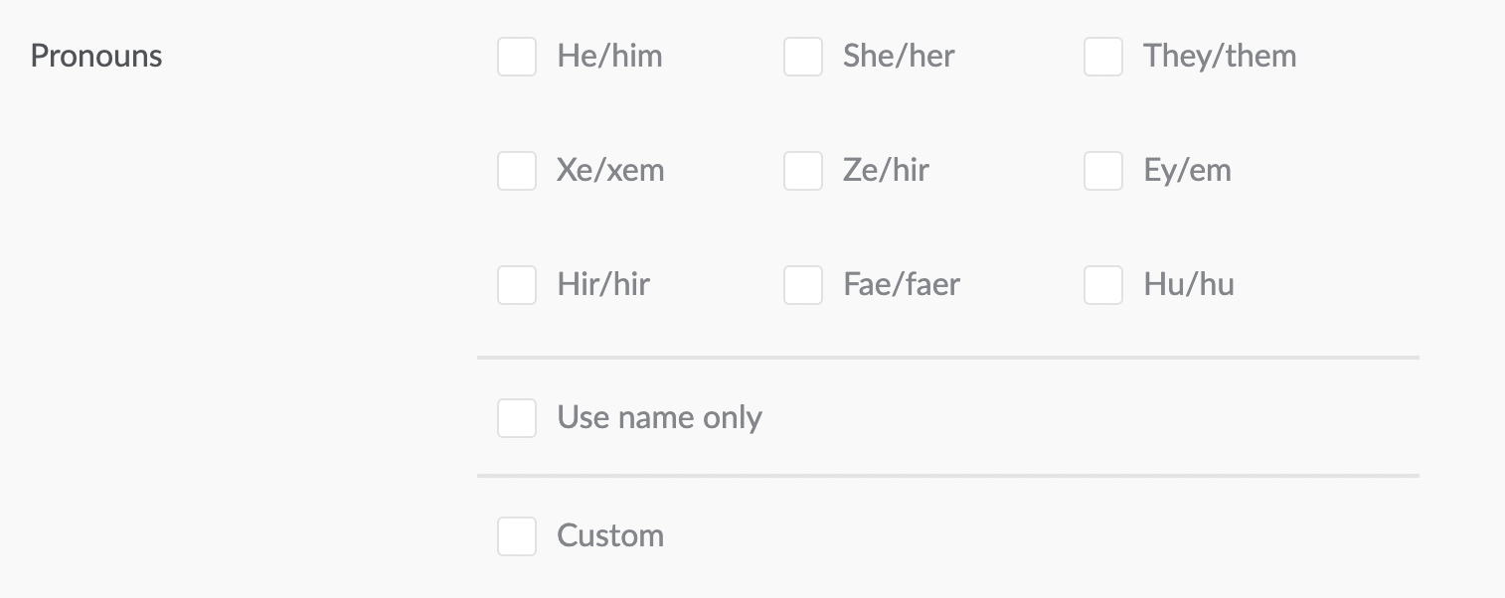Enable the They/them checkbox

click(1103, 57)
